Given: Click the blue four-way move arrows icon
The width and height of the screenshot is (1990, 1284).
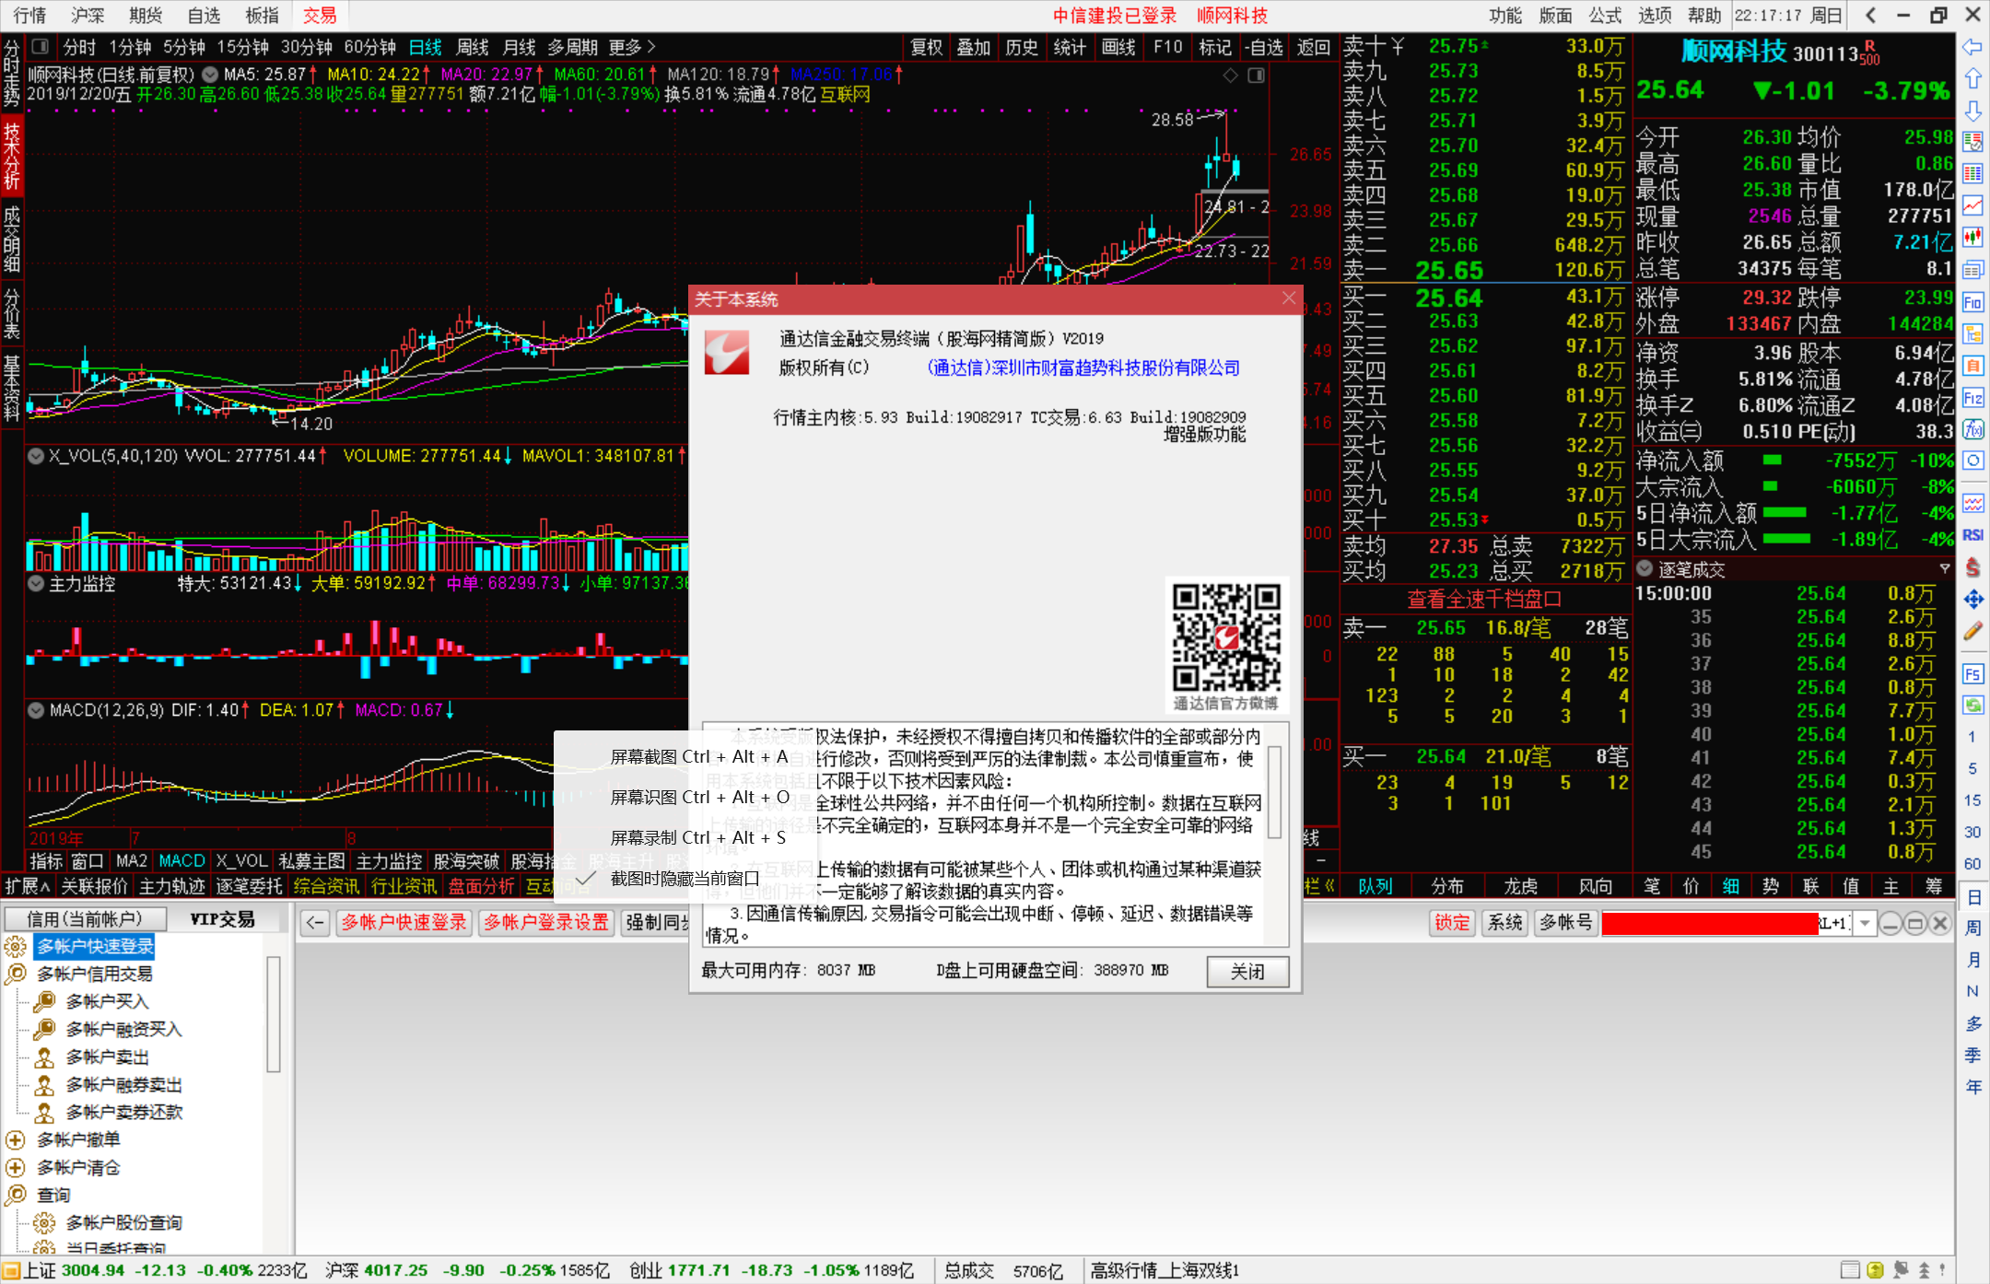Looking at the screenshot, I should click(x=1972, y=599).
